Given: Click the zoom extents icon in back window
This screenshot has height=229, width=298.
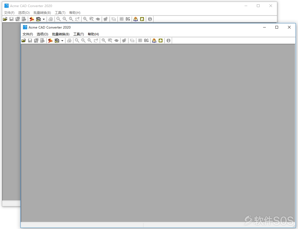Looking at the screenshot, I should 85,19.
